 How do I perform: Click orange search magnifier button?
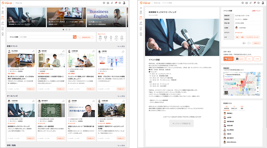pos(74,37)
